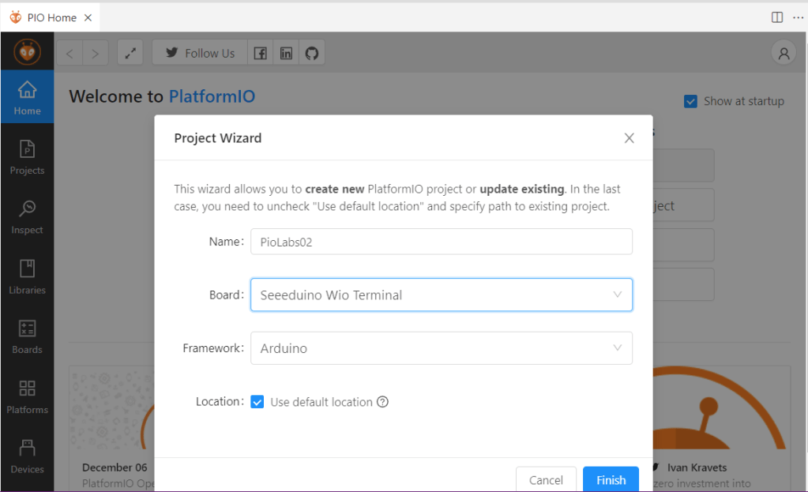This screenshot has height=492, width=808.
Task: Click the Finish button
Action: coord(611,479)
